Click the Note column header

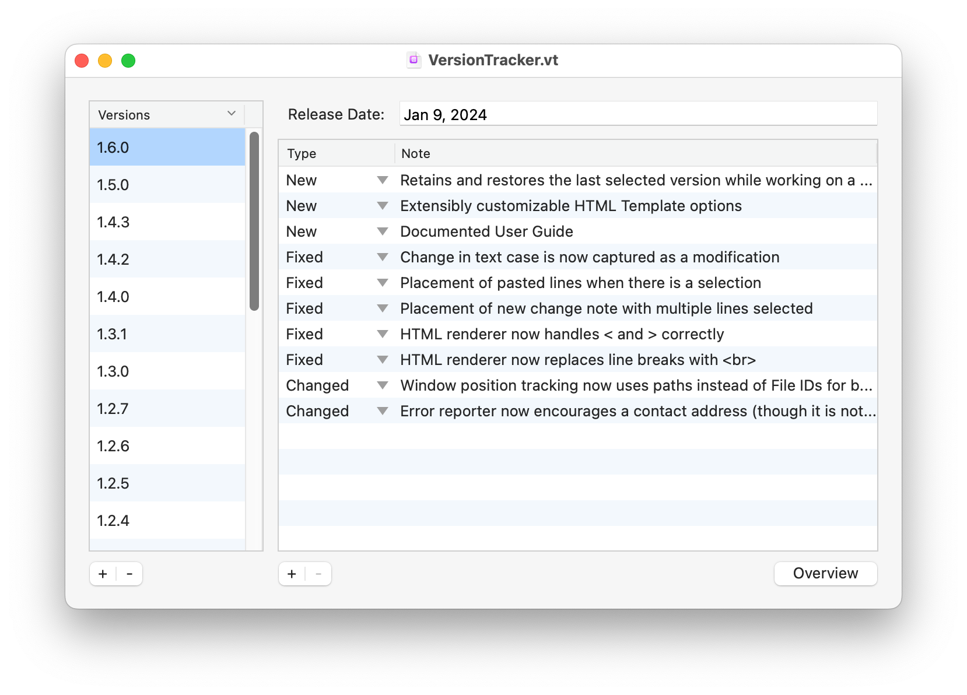coord(415,153)
